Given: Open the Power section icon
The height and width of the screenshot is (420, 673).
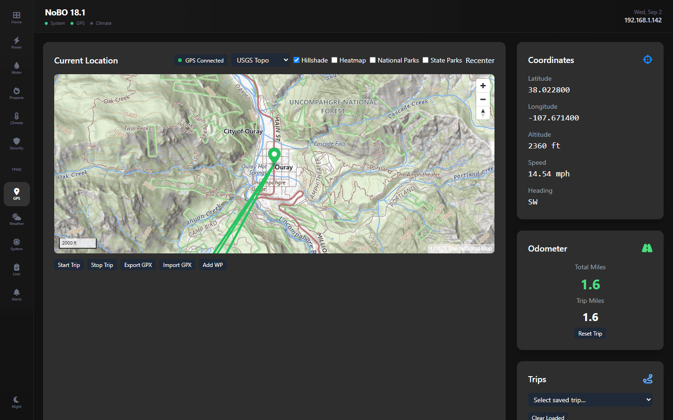Looking at the screenshot, I should (x=16, y=43).
